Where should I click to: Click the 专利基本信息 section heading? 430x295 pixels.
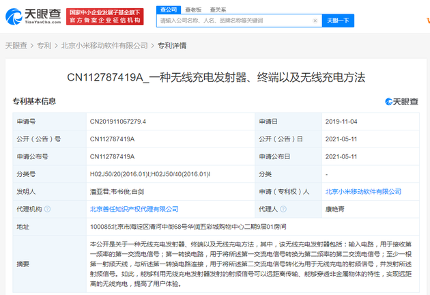(34, 101)
